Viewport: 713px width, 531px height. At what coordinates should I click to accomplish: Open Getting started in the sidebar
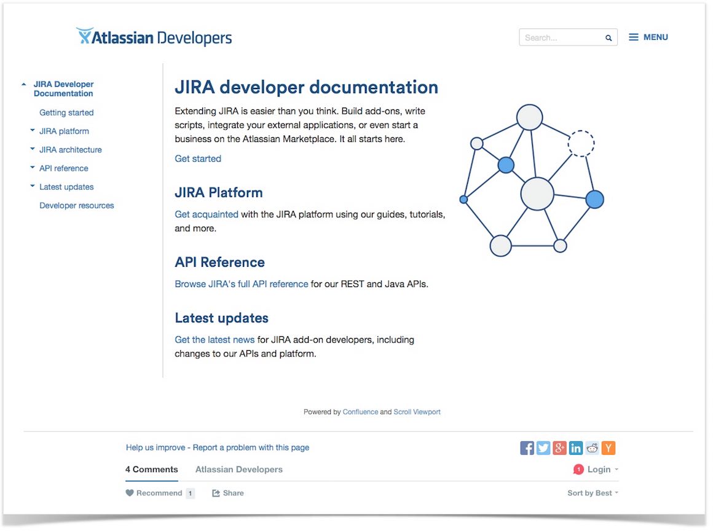[66, 112]
